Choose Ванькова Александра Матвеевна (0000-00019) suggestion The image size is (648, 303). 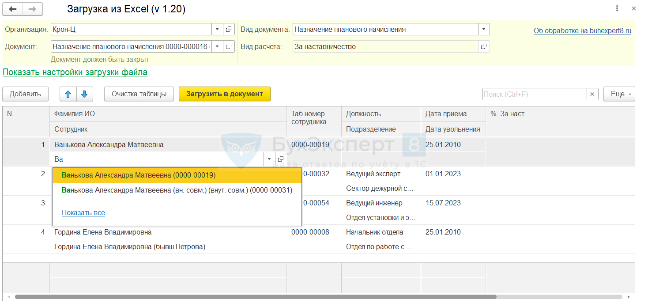(177, 175)
